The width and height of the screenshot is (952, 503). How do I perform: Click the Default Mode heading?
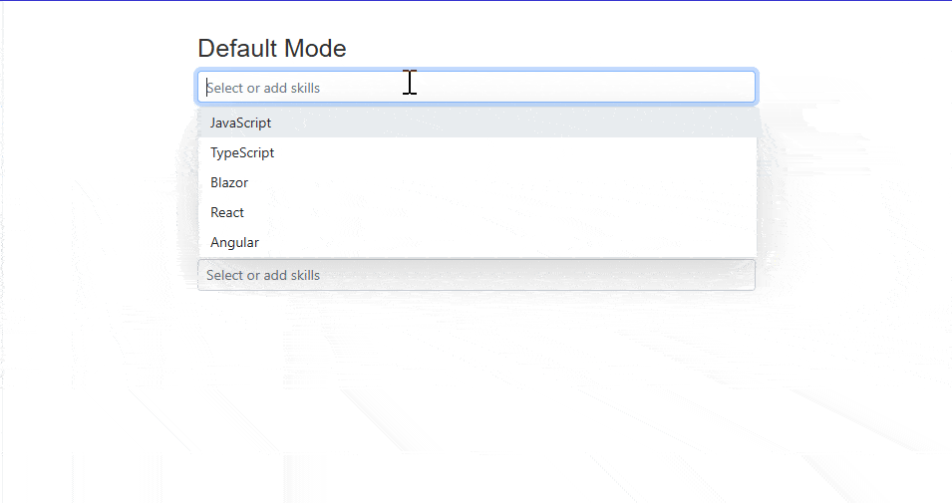pos(272,49)
